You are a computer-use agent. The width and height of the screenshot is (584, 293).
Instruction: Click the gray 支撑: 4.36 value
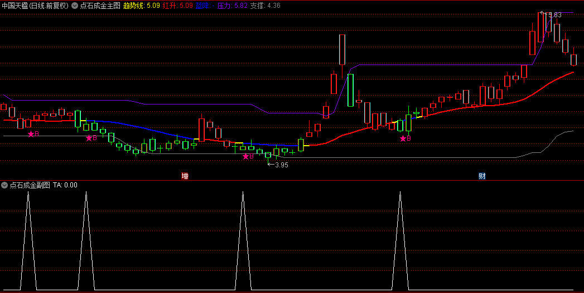265,6
